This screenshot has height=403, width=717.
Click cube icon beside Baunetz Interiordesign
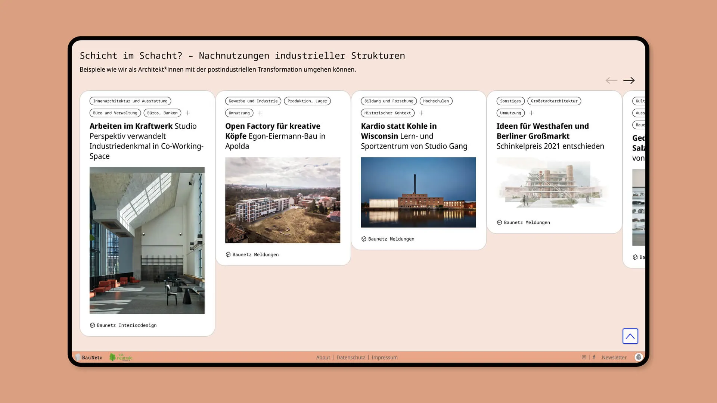coord(92,325)
